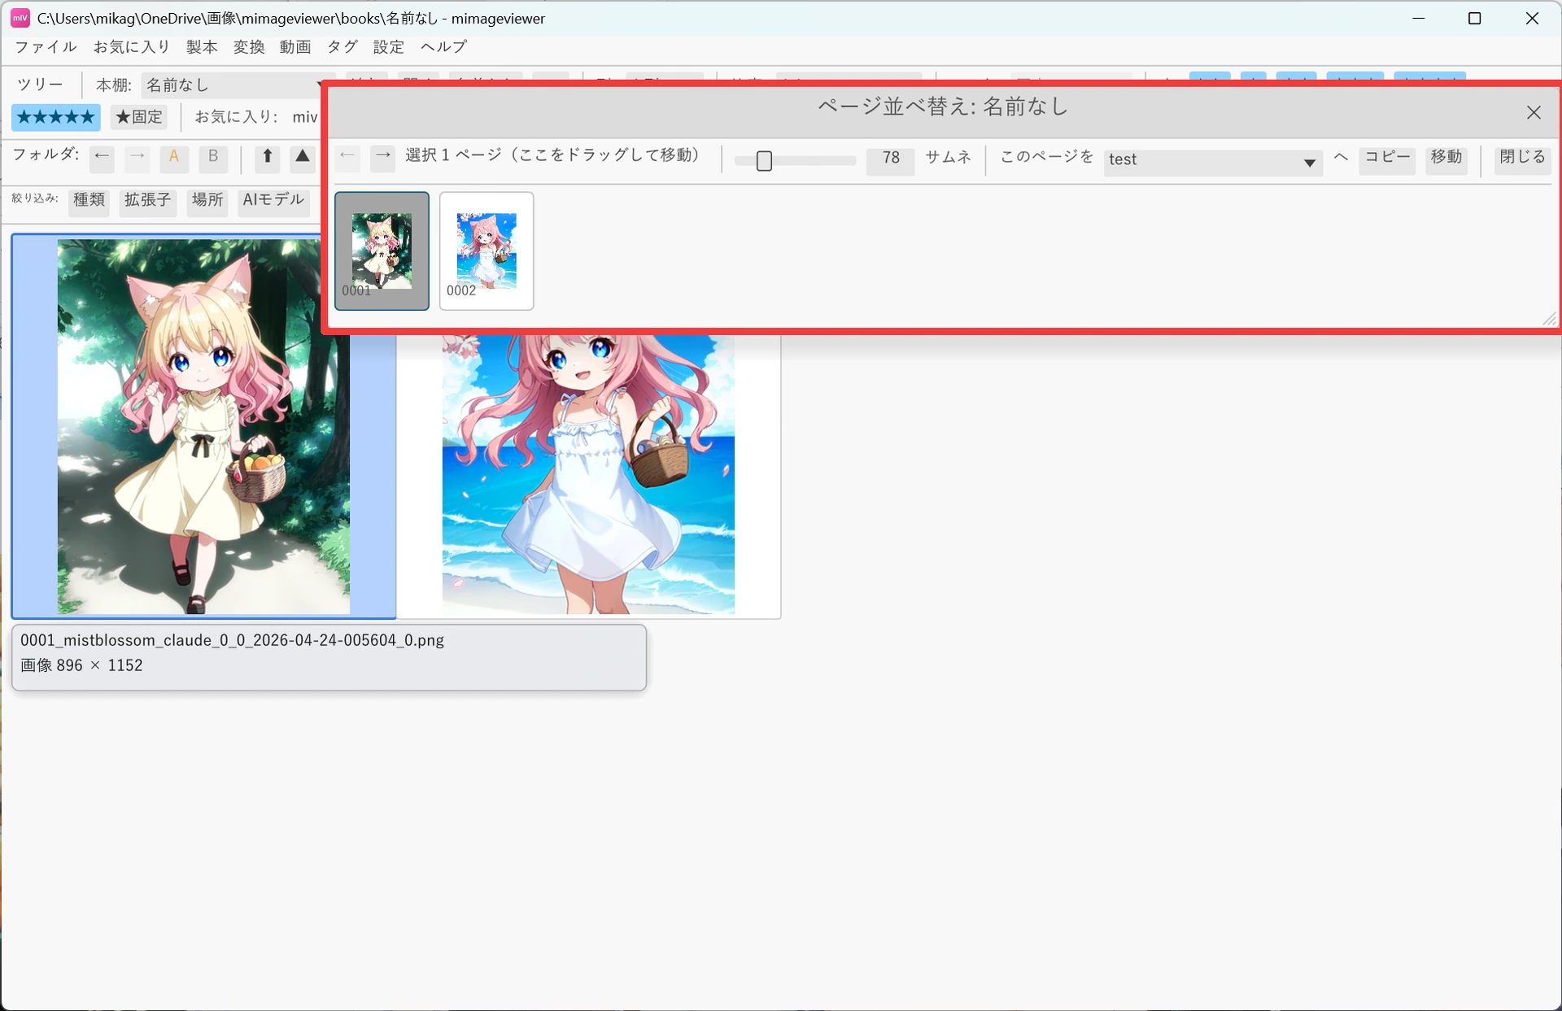Select folder slot A
The height and width of the screenshot is (1011, 1562).
coord(174,157)
